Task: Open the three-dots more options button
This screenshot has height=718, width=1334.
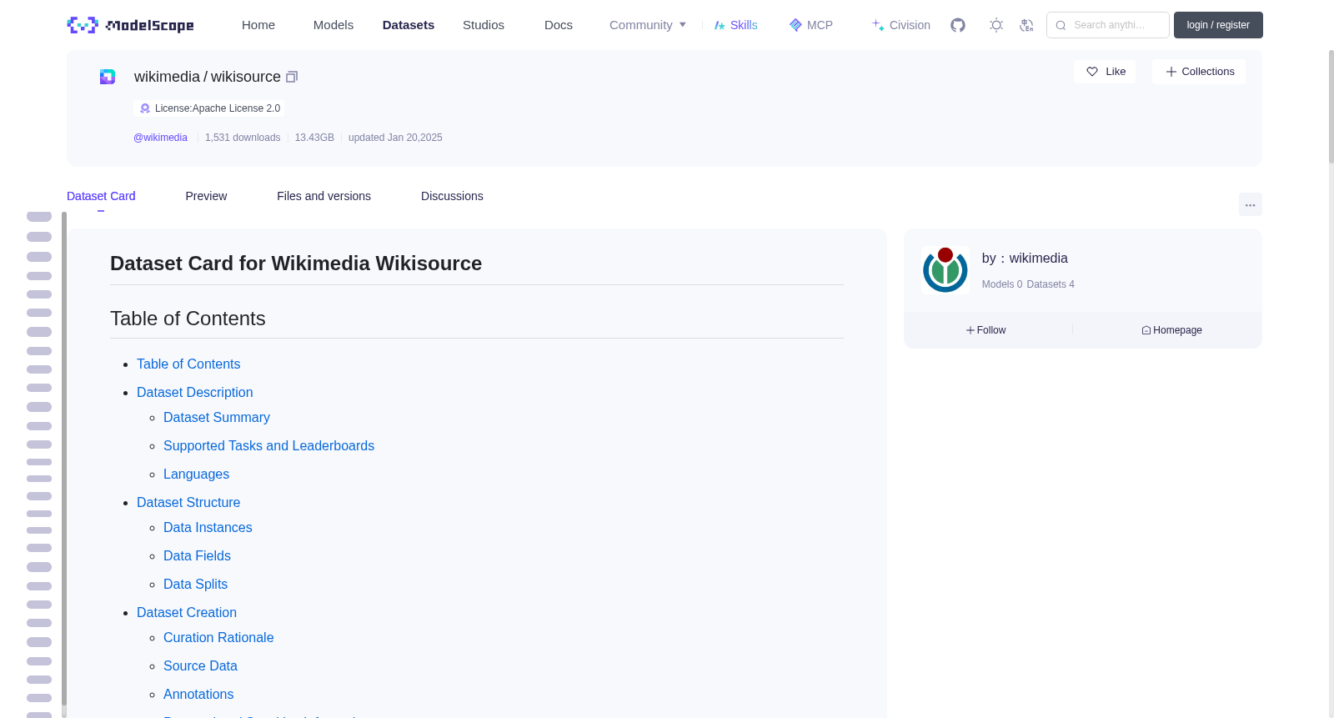Action: pos(1250,204)
